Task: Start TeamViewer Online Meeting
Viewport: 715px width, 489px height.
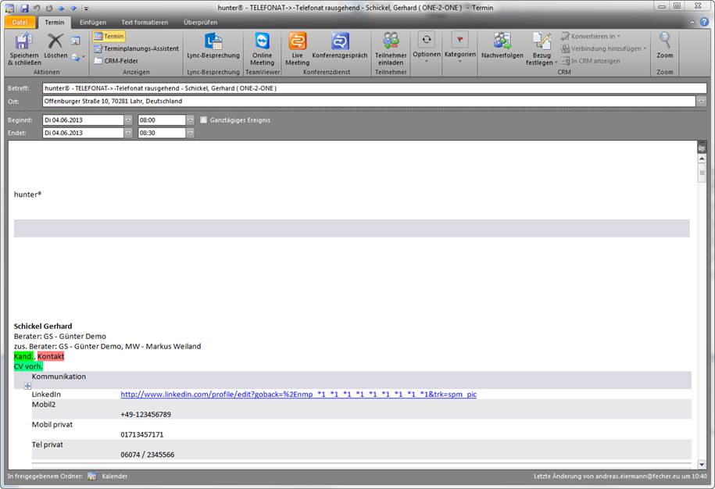Action: point(262,42)
